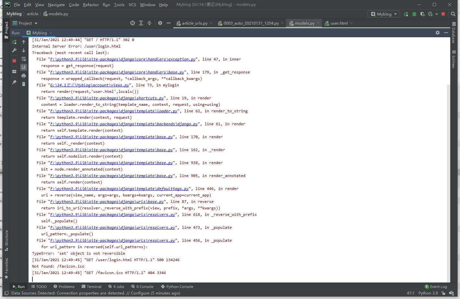The image size is (460, 299).
Task: Debug Myblog with the bug icon
Action: (x=414, y=14)
